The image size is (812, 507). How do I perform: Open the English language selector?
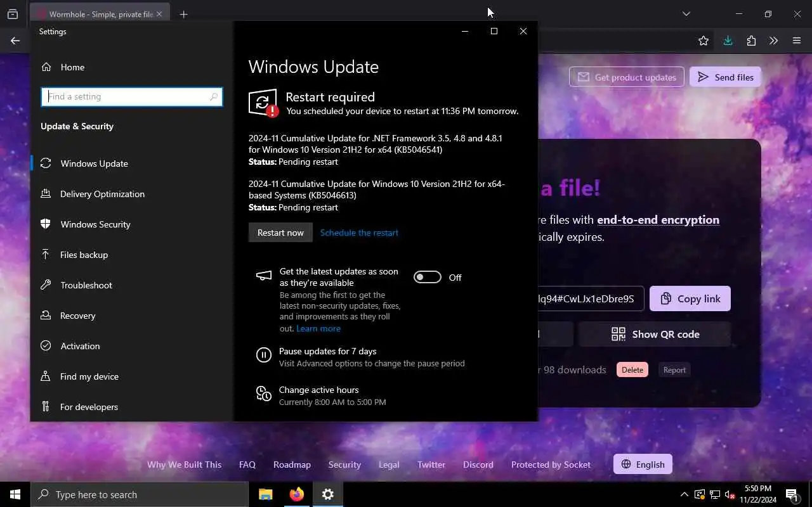coord(643,465)
